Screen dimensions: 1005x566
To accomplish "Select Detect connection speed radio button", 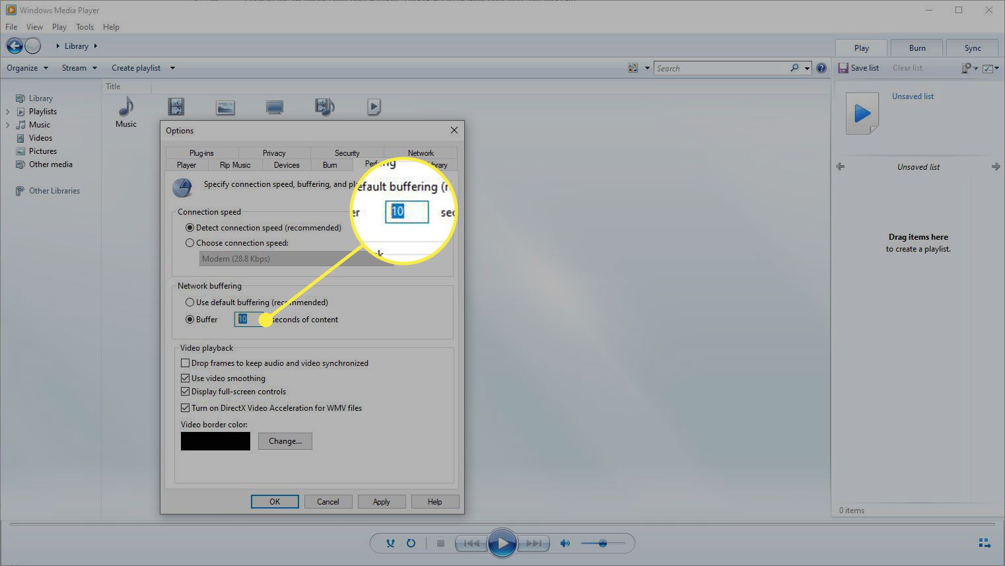I will (190, 227).
